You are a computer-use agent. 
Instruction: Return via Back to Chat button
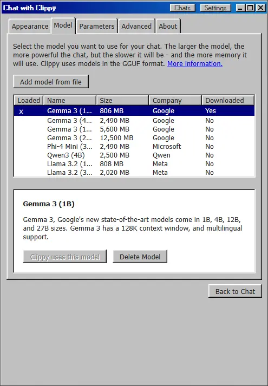(x=235, y=291)
